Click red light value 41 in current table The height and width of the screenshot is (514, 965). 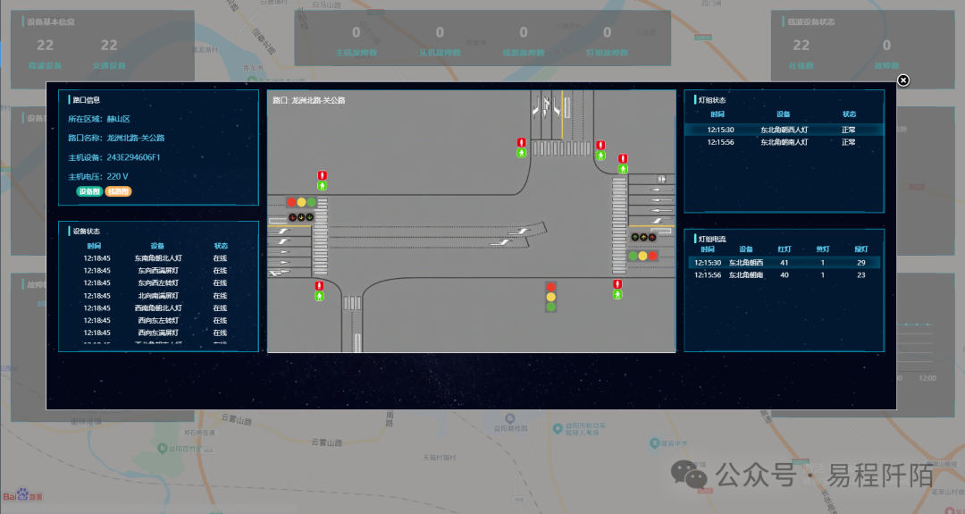pos(785,263)
